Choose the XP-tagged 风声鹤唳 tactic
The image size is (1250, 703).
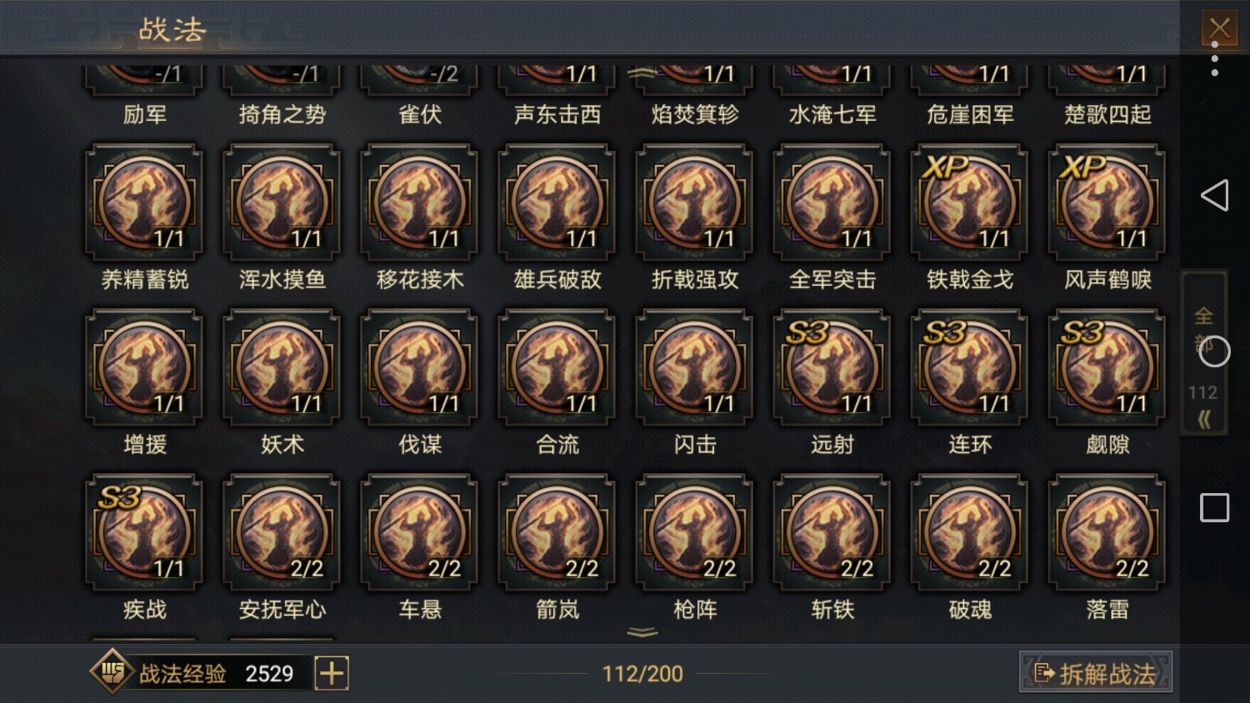click(1107, 202)
